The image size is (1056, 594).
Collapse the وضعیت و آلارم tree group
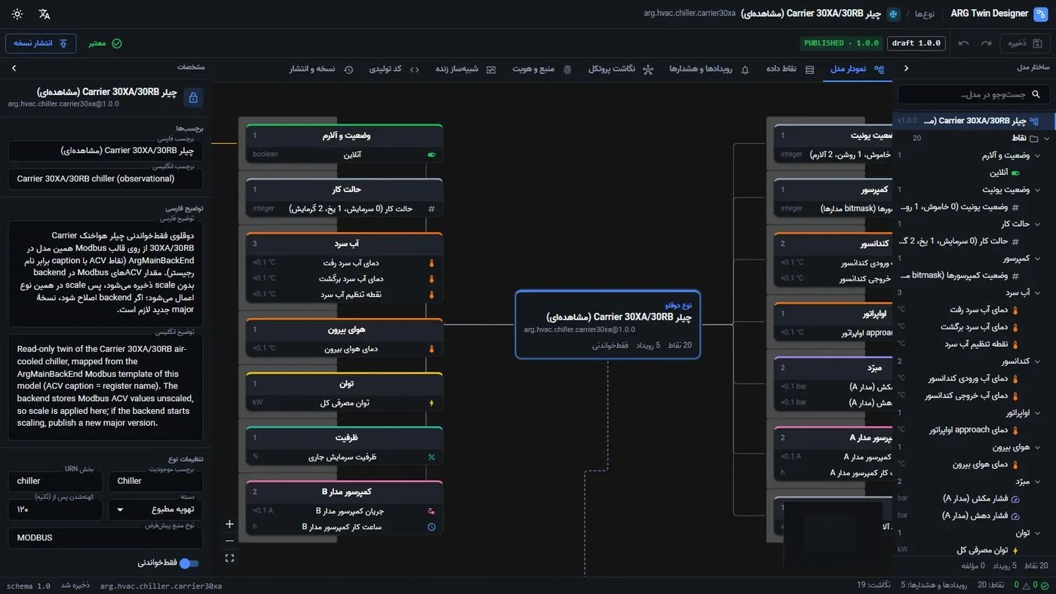click(x=1037, y=155)
